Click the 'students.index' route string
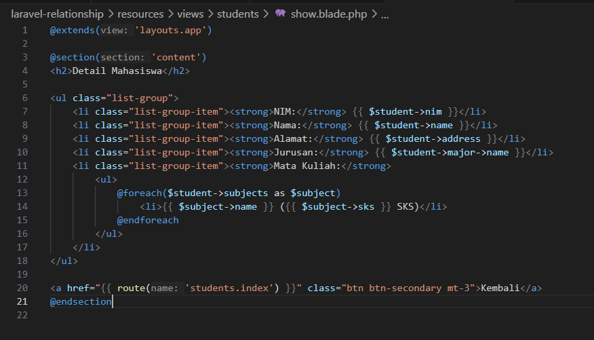The width and height of the screenshot is (594, 340). [x=232, y=288]
